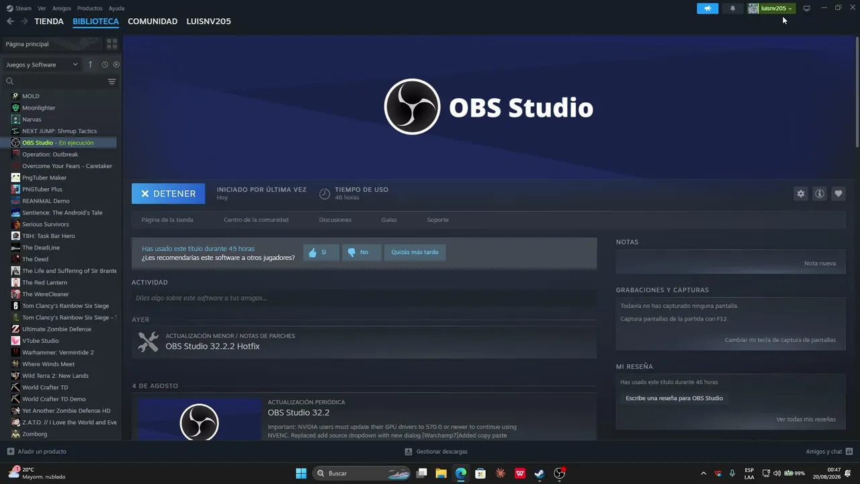Go back with the left navigation arrow
860x484 pixels.
pos(10,22)
